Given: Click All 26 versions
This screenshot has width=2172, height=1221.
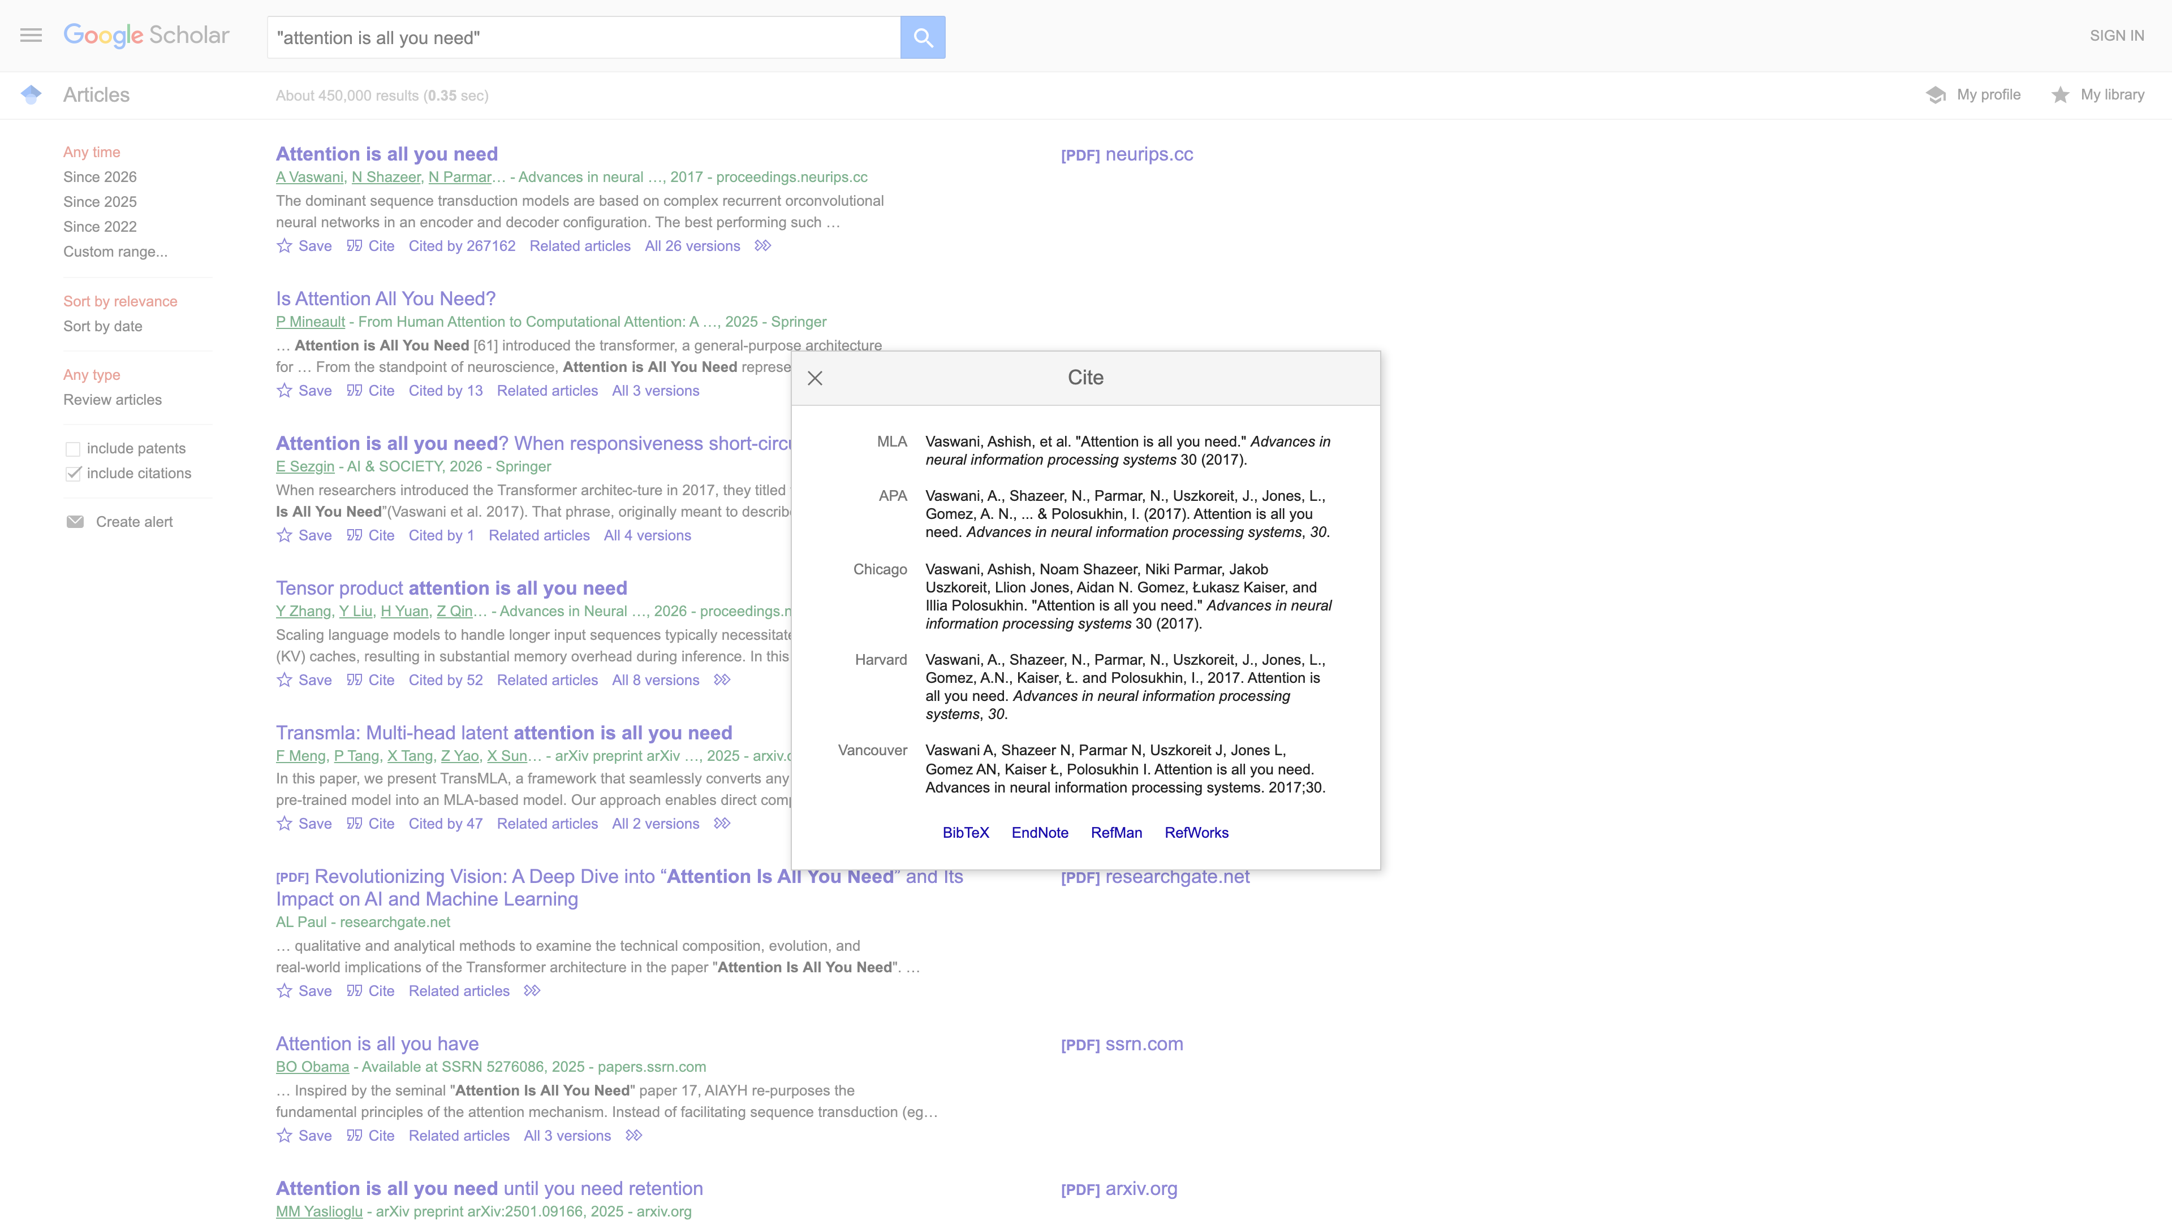Looking at the screenshot, I should (x=692, y=246).
